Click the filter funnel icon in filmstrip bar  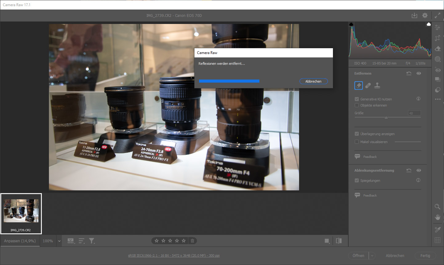pyautogui.click(x=92, y=241)
